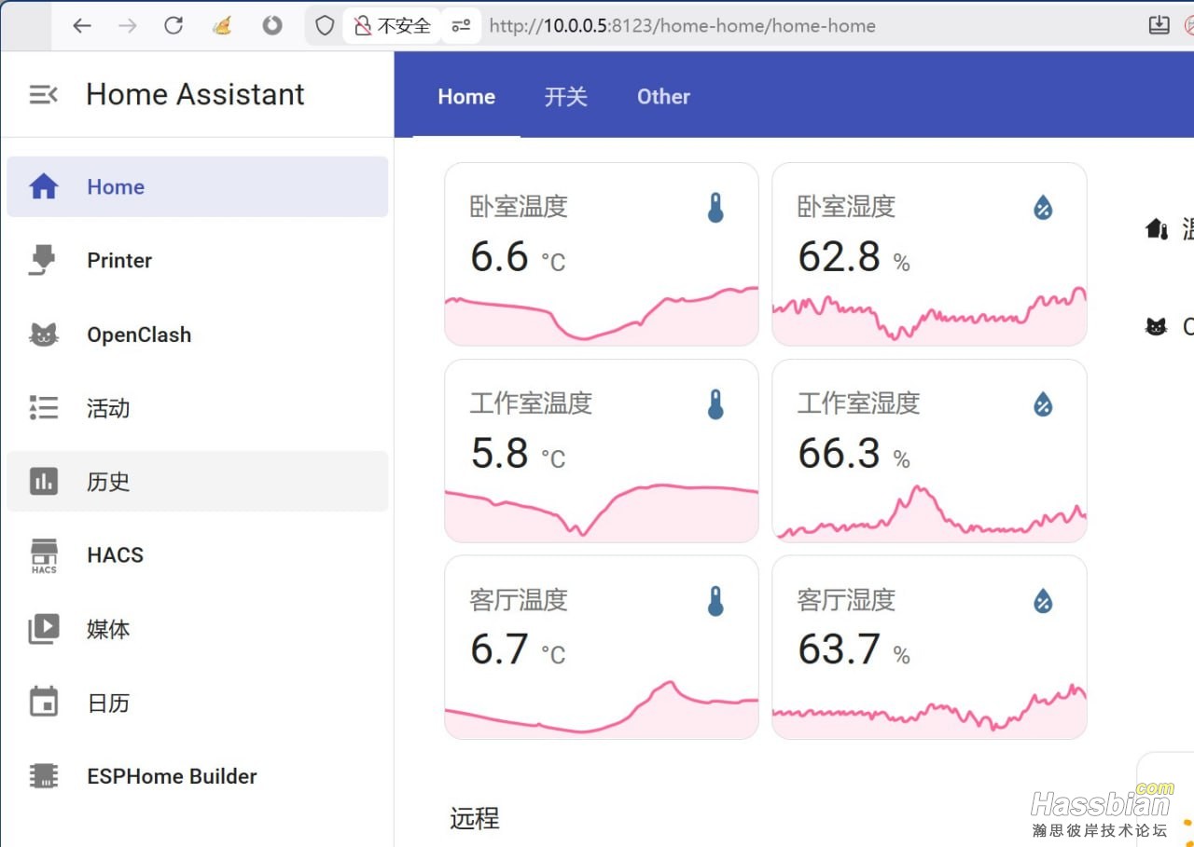Switch to the Other tab
The height and width of the screenshot is (847, 1194).
coord(663,97)
